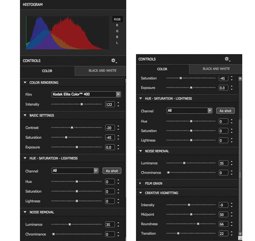The width and height of the screenshot is (255, 241).
Task: Show the G channel histogram
Action: pos(117,31)
